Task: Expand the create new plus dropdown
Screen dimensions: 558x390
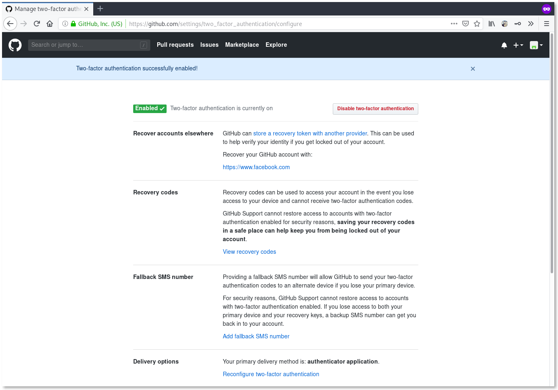Action: point(518,45)
